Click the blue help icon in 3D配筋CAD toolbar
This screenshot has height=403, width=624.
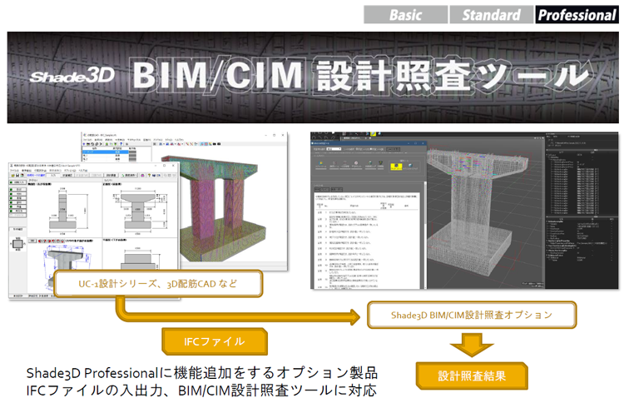tap(121, 144)
